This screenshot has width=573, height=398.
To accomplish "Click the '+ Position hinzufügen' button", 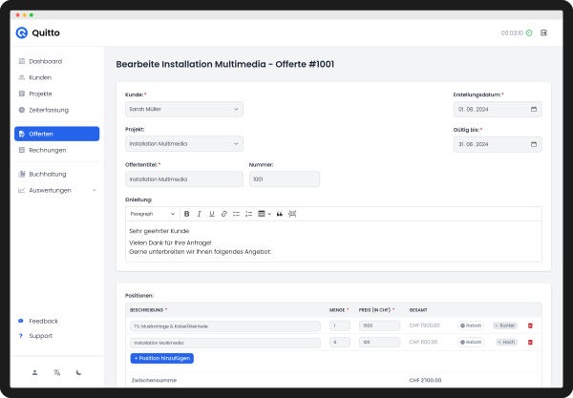I will 161,358.
